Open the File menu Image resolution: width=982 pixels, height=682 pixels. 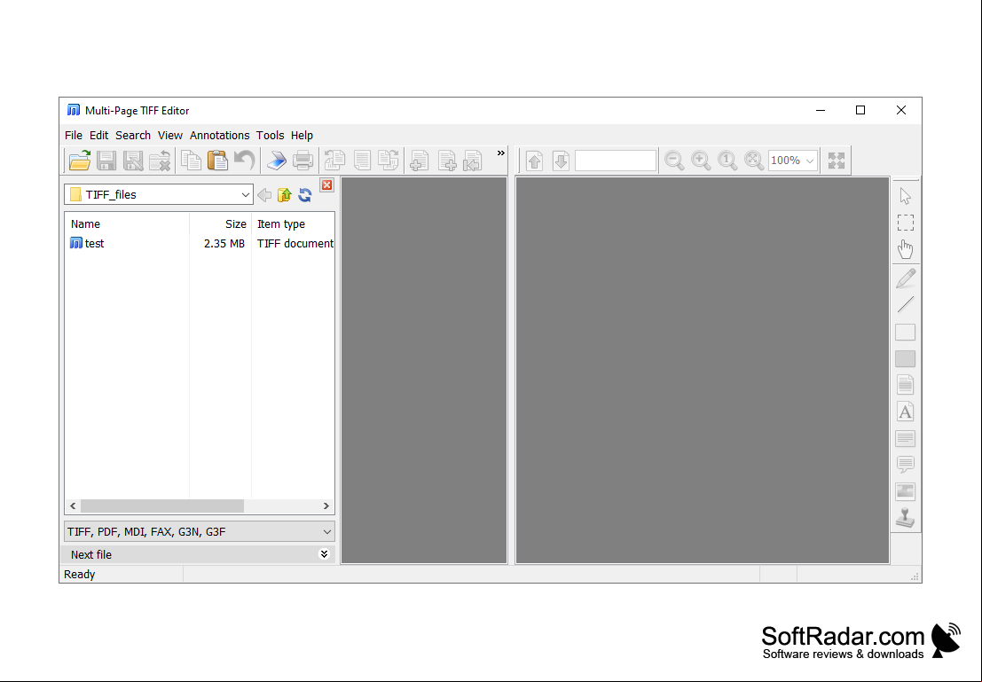click(x=74, y=136)
